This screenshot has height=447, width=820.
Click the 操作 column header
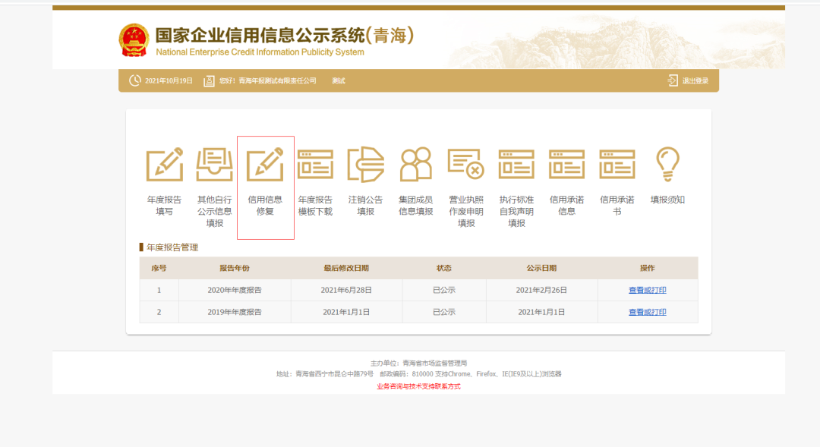tap(648, 268)
